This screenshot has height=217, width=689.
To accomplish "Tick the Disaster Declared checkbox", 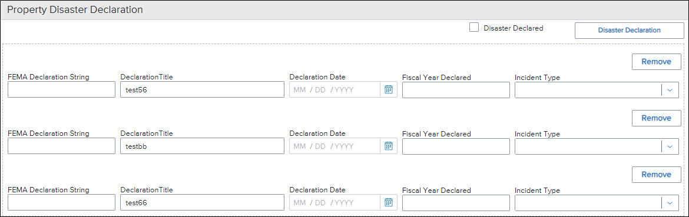I will click(473, 28).
